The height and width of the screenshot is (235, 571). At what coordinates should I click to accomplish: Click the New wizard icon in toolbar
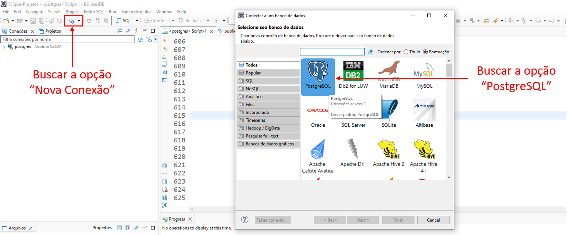coord(6,21)
